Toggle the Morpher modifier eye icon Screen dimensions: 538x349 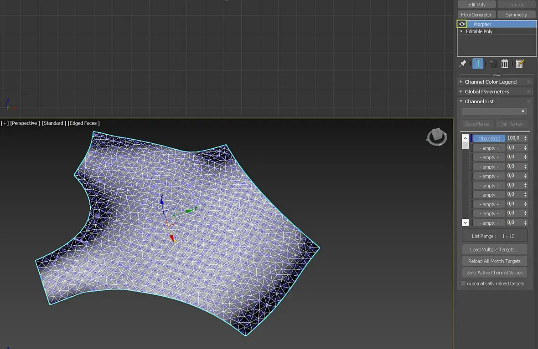pos(462,24)
